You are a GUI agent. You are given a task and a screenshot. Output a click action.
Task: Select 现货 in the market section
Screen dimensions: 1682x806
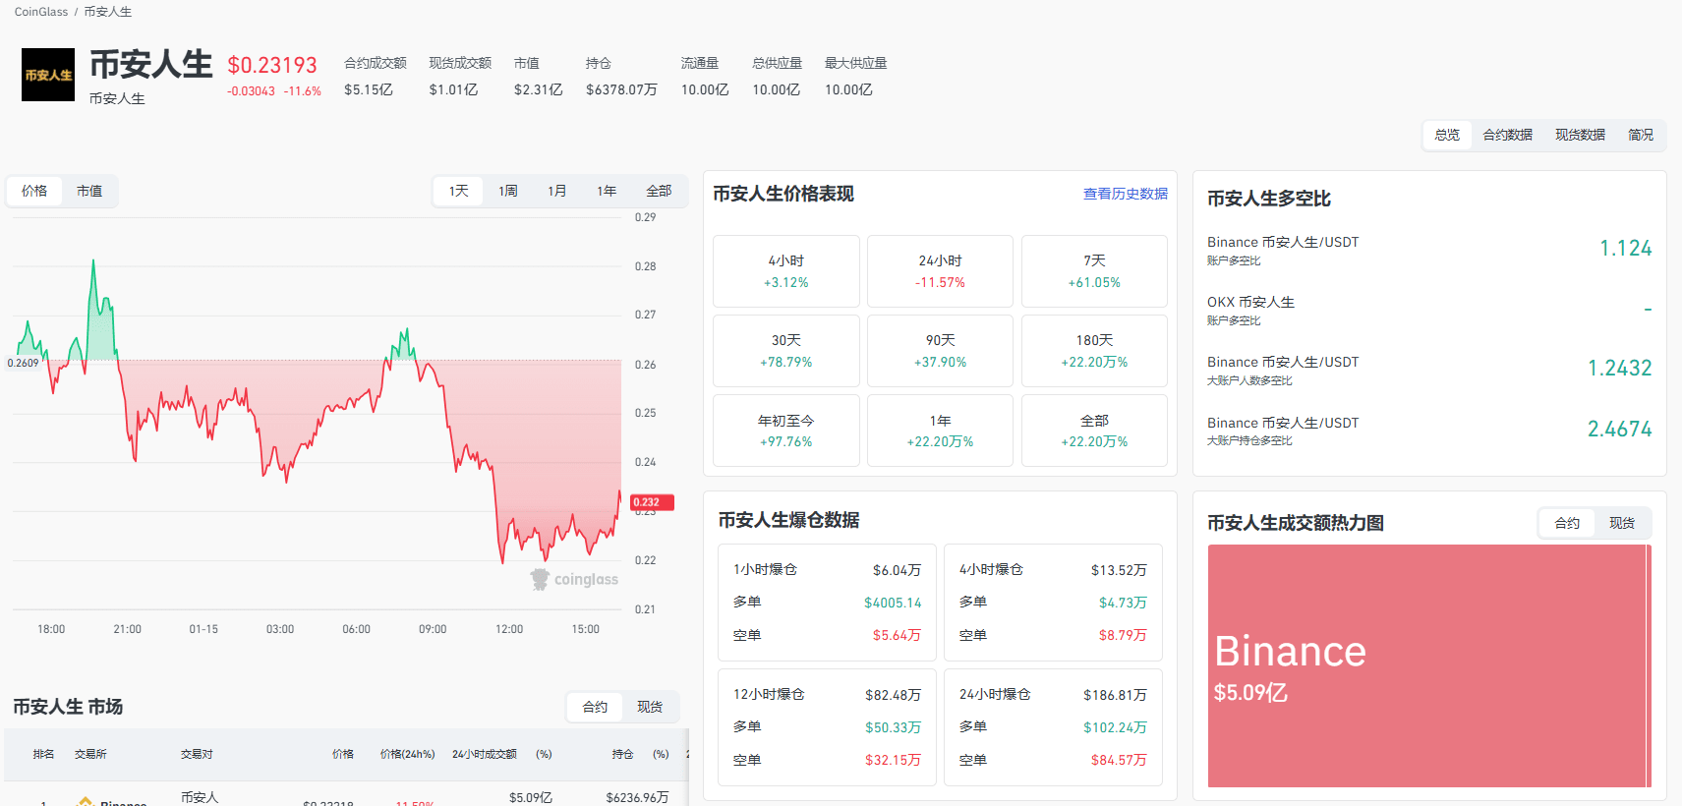point(650,707)
